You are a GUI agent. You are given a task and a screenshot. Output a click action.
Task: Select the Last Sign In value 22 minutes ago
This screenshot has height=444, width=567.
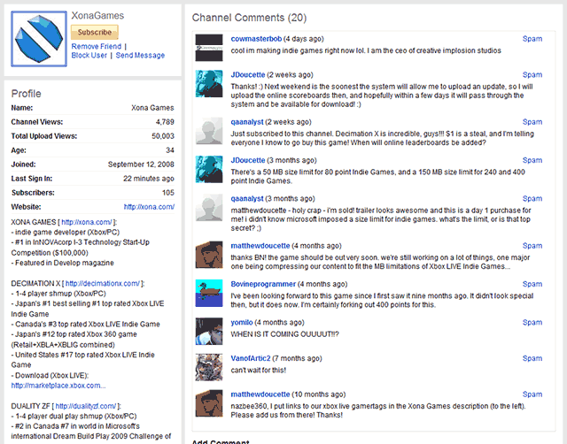149,179
